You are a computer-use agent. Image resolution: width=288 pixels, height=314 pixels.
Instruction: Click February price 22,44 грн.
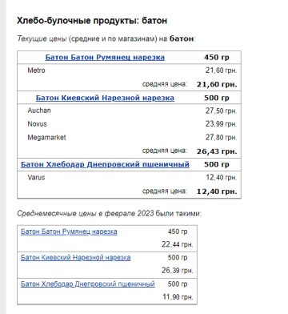click(178, 244)
